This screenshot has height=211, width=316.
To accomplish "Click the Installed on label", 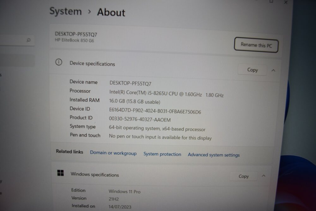I will coord(83,206).
